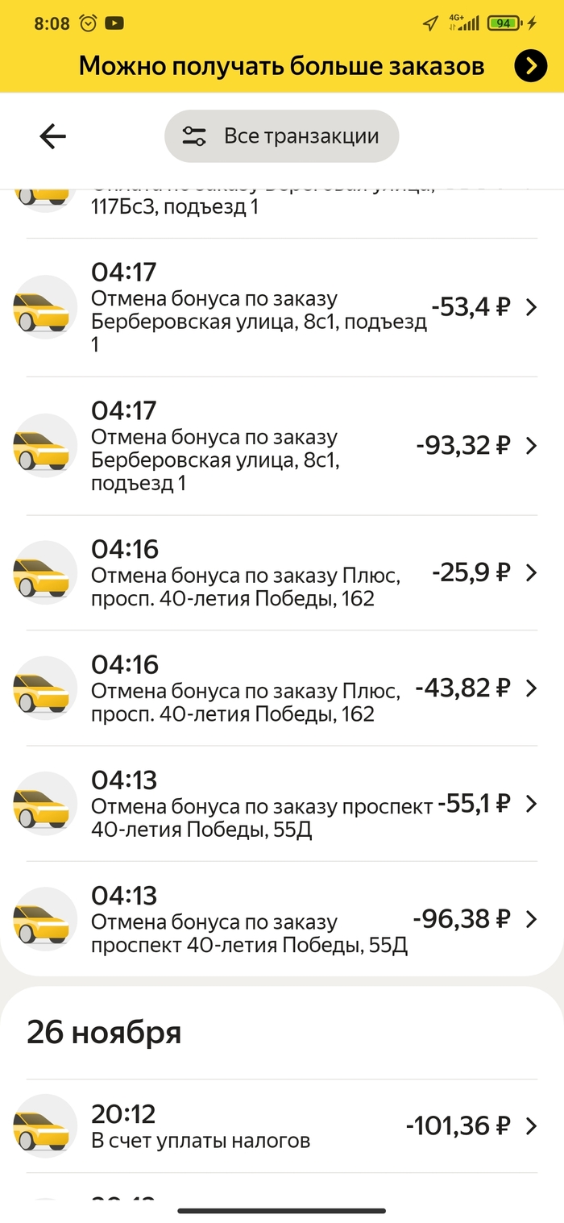The image size is (564, 1223).
Task: Tap taxi icon for -53,4 ₽ transaction
Action: click(45, 307)
